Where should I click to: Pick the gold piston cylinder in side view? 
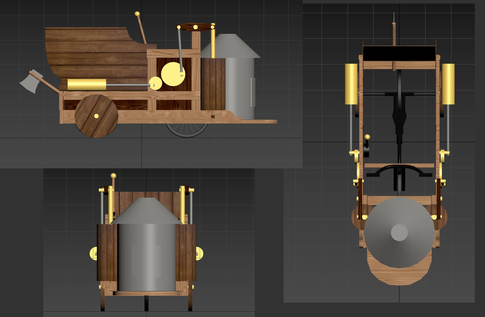(x=87, y=85)
